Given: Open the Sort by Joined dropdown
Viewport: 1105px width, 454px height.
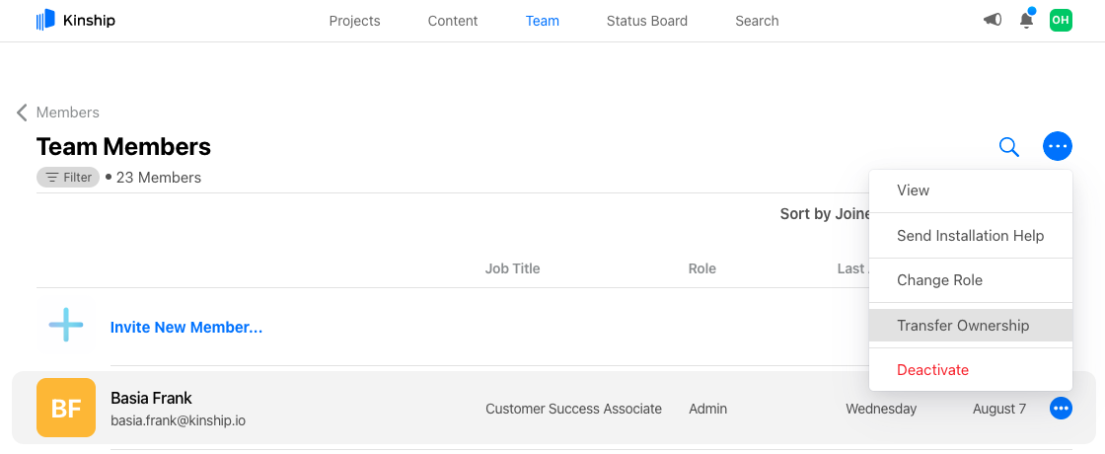Looking at the screenshot, I should pos(825,214).
